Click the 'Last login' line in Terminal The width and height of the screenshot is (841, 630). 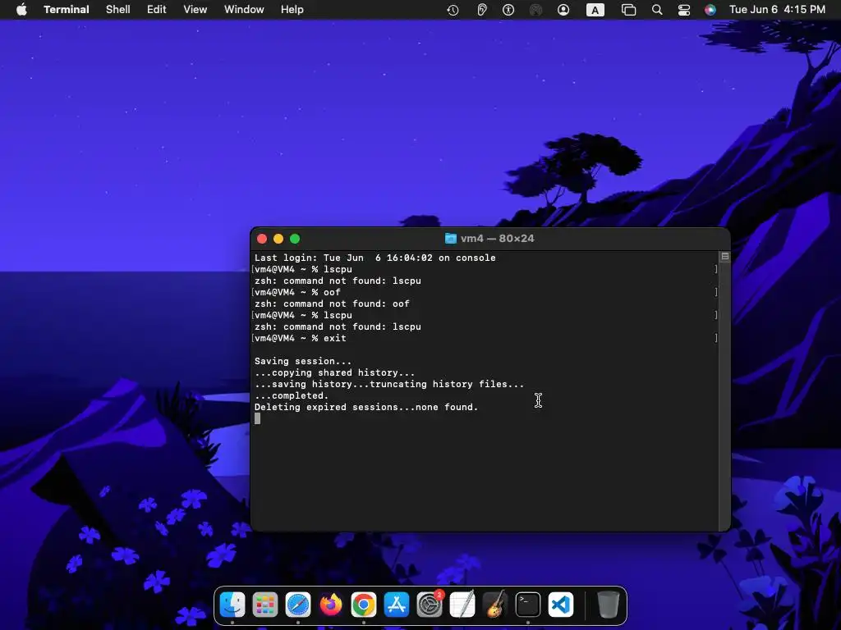pyautogui.click(x=375, y=258)
